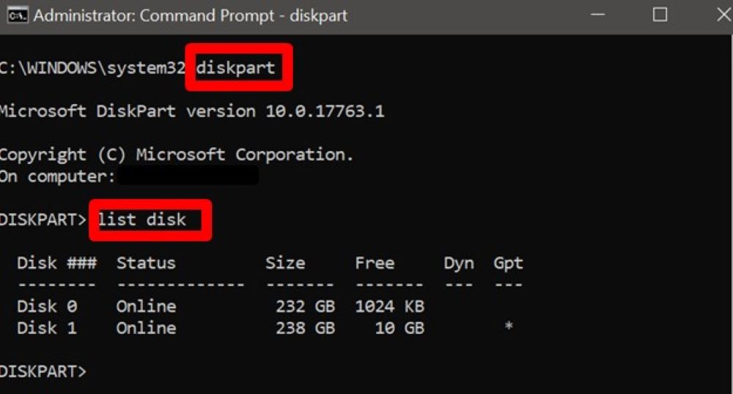733x394 pixels.
Task: Close the Command Prompt window
Action: click(x=722, y=15)
